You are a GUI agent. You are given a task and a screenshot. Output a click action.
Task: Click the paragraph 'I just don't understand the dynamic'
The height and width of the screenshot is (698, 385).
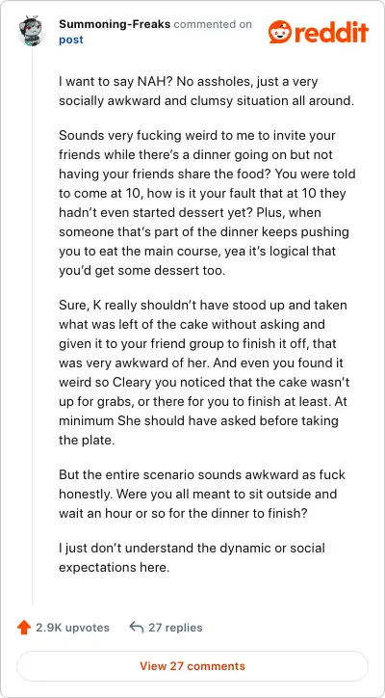click(192, 557)
